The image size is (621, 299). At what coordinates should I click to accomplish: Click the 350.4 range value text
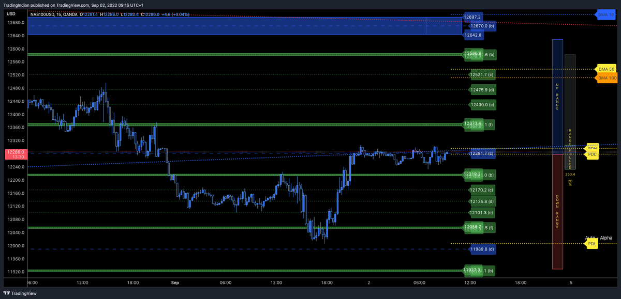click(570, 175)
